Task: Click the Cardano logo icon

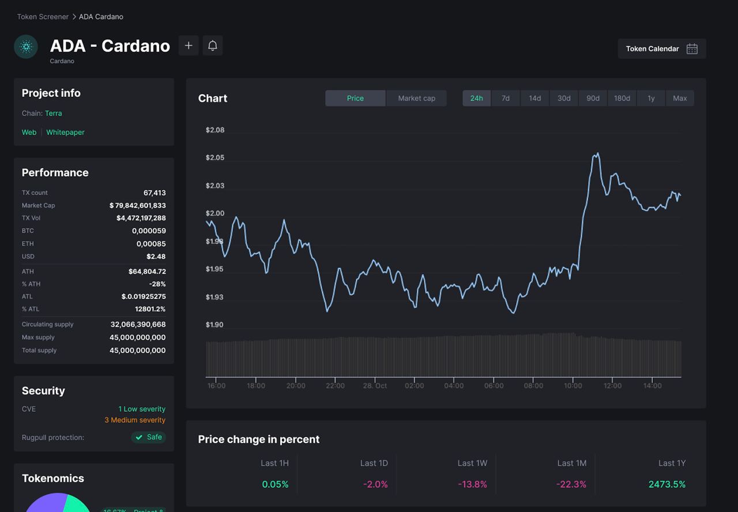Action: point(26,47)
